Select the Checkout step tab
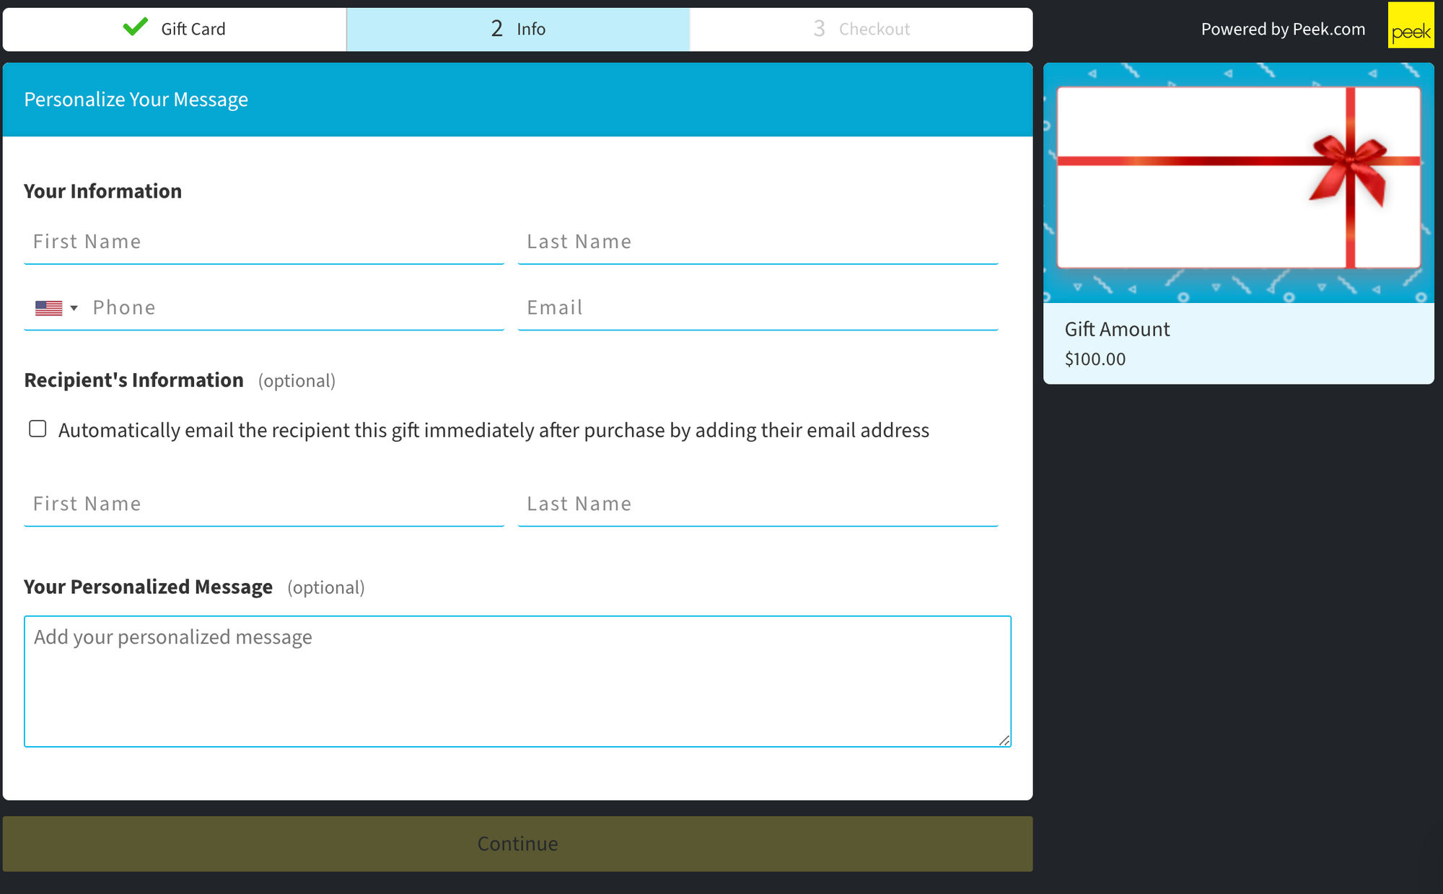 coord(861,30)
